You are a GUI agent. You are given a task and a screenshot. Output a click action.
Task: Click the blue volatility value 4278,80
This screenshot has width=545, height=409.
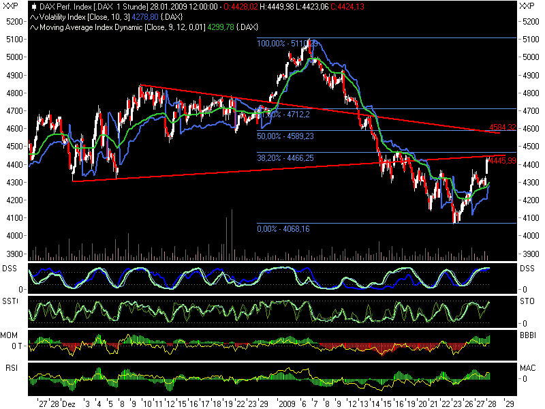pyautogui.click(x=145, y=17)
